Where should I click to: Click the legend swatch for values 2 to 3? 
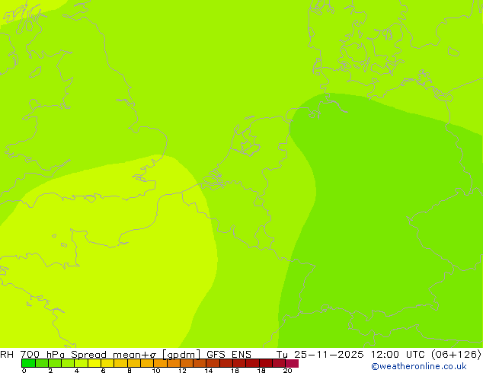pyautogui.click(x=55, y=363)
